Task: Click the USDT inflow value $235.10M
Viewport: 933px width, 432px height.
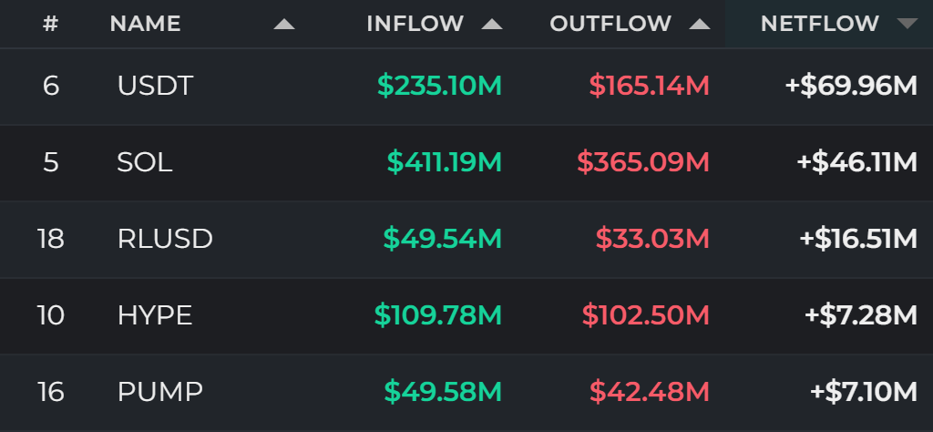Action: (440, 87)
